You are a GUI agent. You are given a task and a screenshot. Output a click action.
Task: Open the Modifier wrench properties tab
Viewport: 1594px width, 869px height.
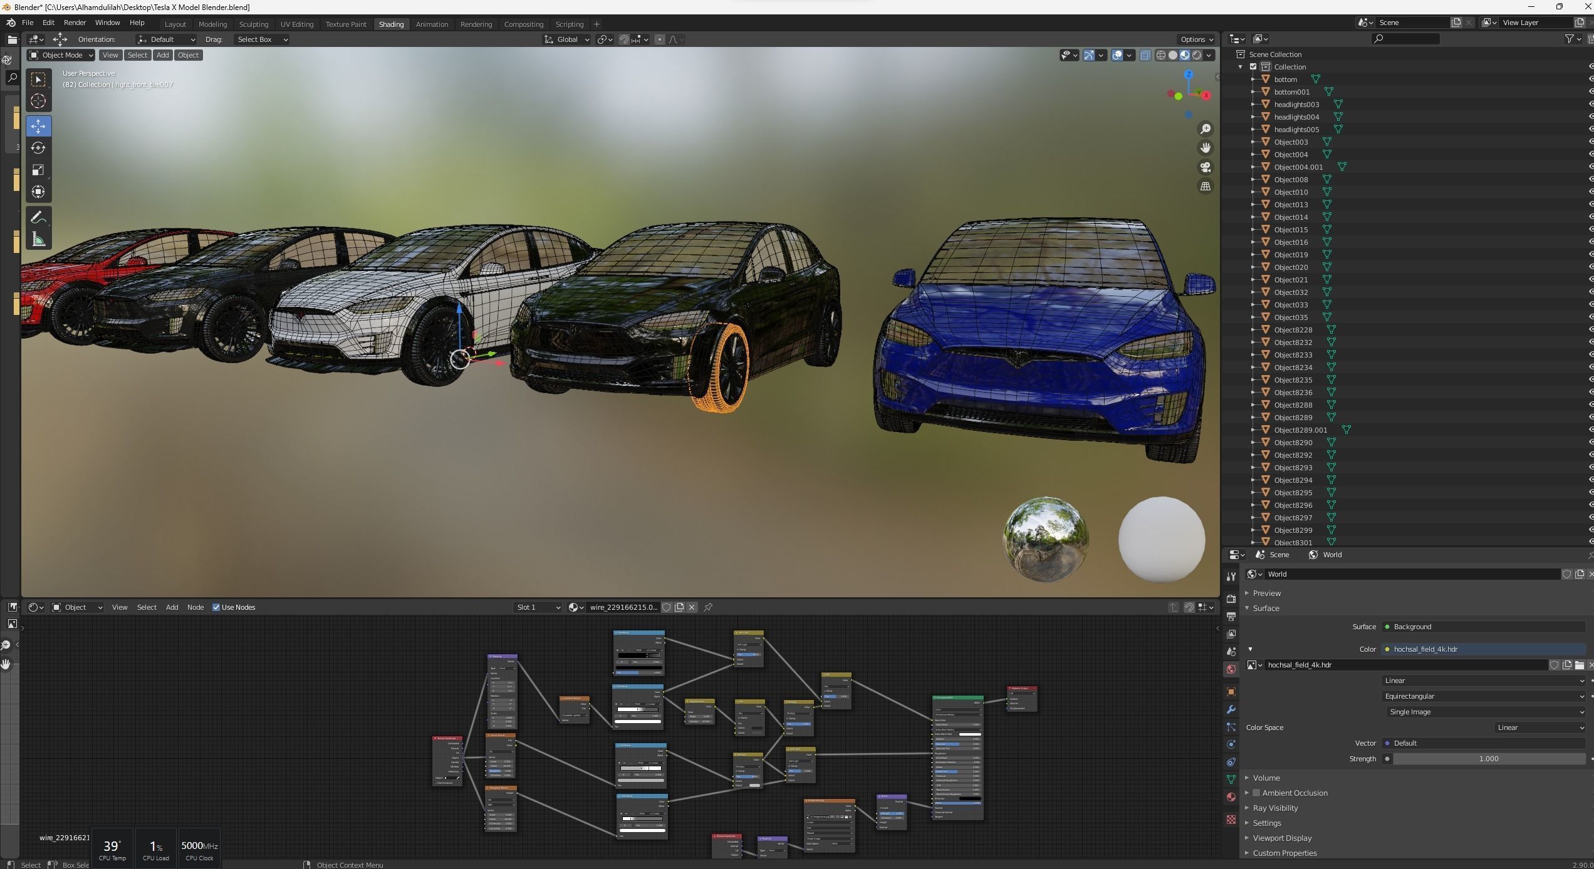point(1231,709)
